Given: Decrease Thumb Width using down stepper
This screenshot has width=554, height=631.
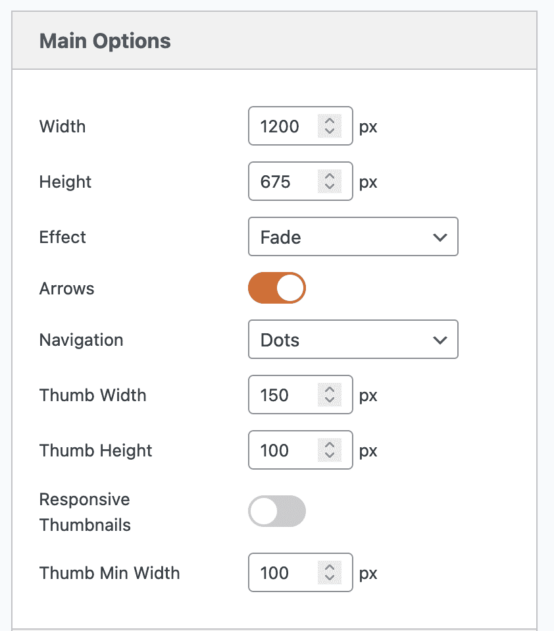Looking at the screenshot, I should click(330, 400).
